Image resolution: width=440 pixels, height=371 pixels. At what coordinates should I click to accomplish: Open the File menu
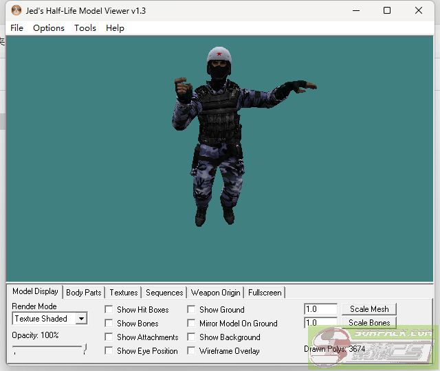(17, 28)
